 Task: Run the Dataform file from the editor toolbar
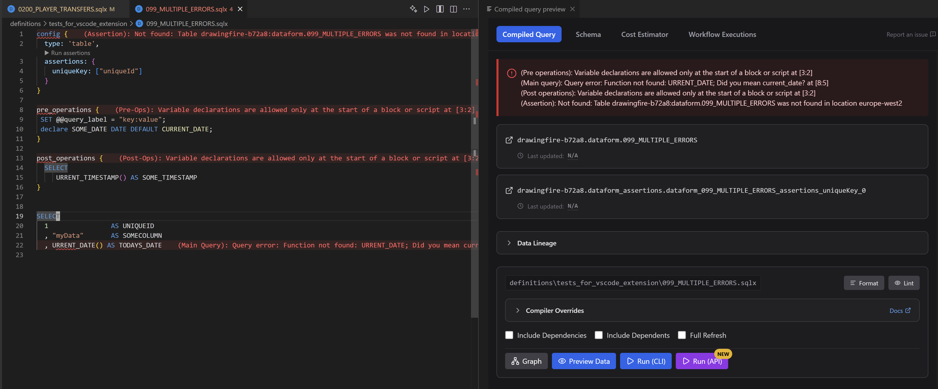click(426, 9)
